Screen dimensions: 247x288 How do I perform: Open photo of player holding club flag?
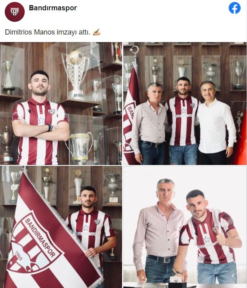tap(61, 227)
